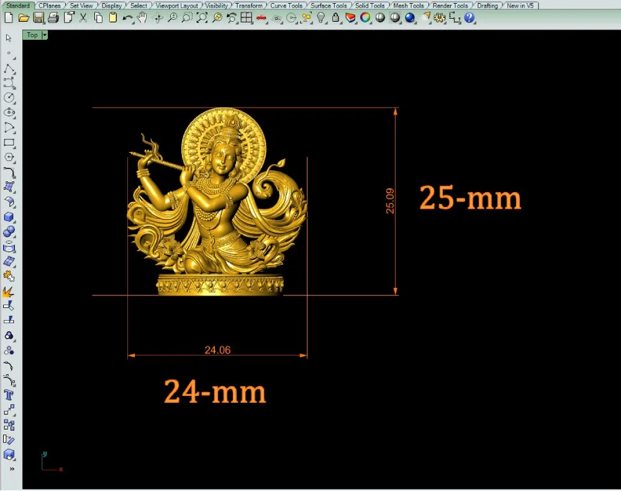Viewport: 621px width, 491px height.
Task: Open Options gear icon
Action: [x=439, y=18]
